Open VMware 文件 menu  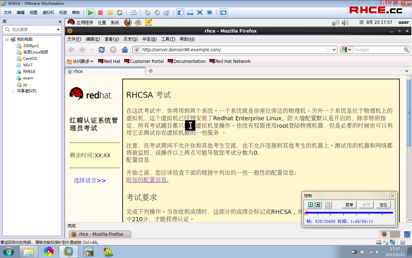(x=8, y=13)
